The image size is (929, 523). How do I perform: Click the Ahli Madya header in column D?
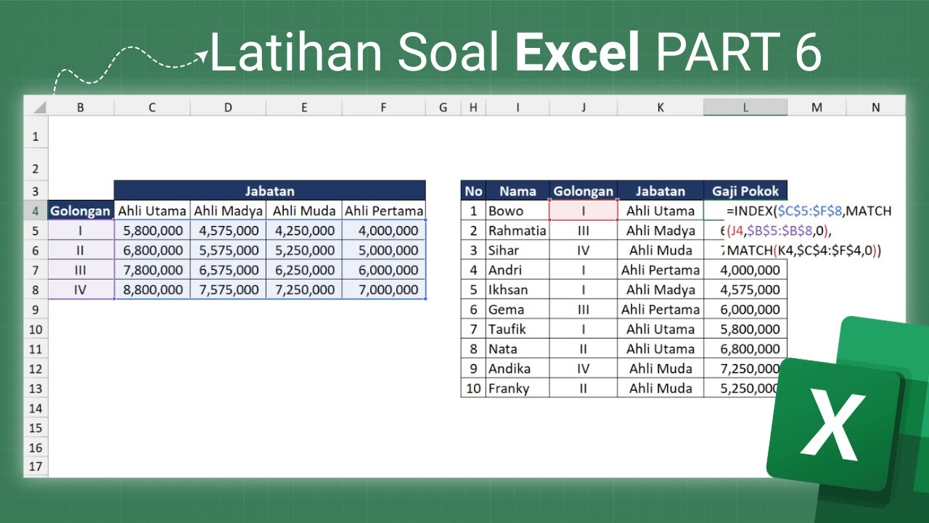[x=228, y=211]
